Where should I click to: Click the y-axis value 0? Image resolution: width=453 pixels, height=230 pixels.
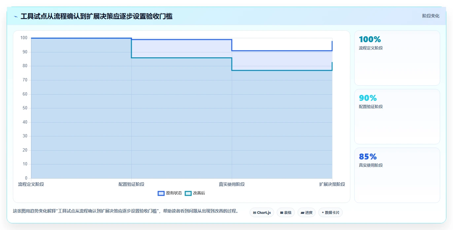point(26,178)
